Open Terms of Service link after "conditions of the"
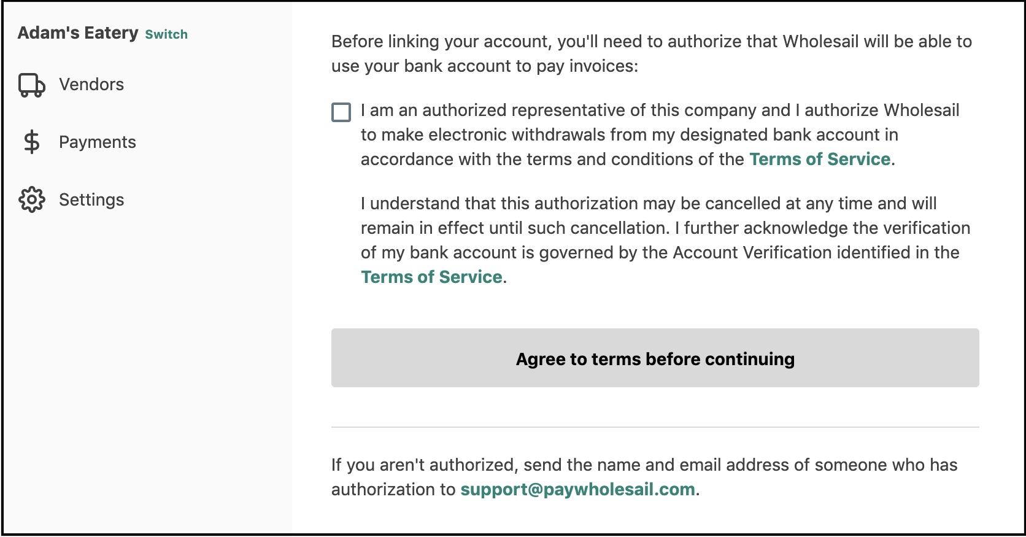Screen dimensions: 1026x537 (x=820, y=160)
